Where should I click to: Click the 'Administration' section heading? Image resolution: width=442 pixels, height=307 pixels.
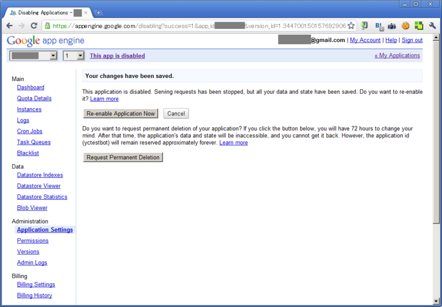point(30,221)
